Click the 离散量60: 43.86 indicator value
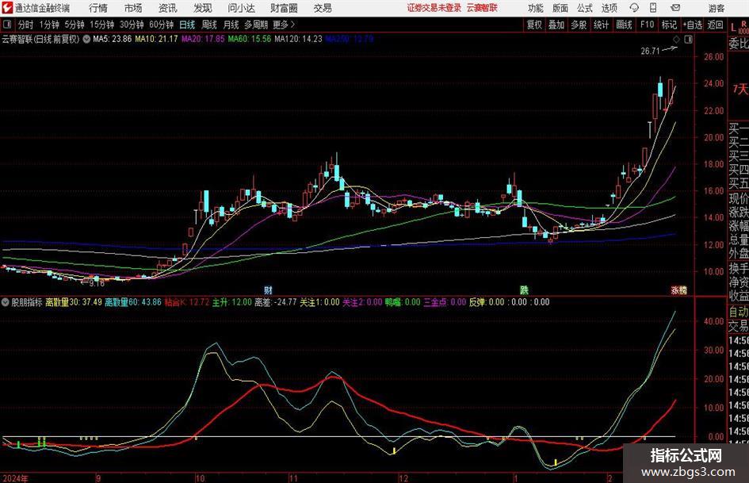The image size is (749, 483). [133, 302]
